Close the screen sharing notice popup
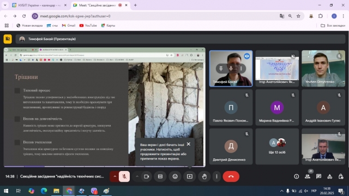Viewport: 349px width, 196px height. (x=189, y=144)
